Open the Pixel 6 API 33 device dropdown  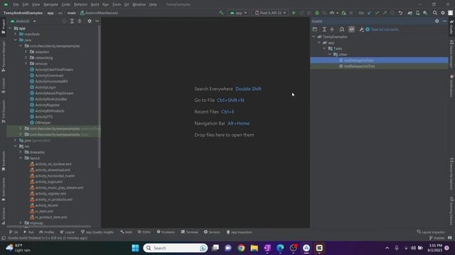click(x=270, y=13)
